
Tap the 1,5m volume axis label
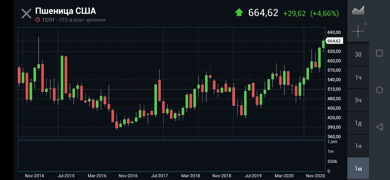point(332,142)
